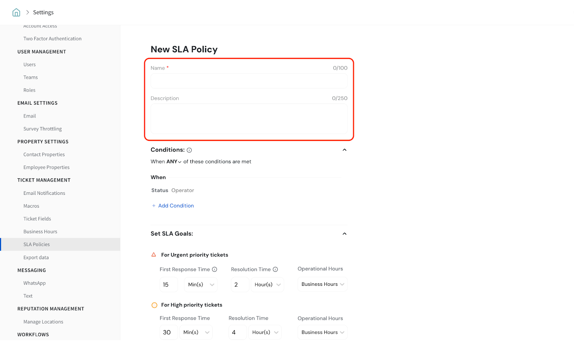The image size is (574, 341).
Task: Open the ANY conditions dropdown
Action: pos(174,162)
